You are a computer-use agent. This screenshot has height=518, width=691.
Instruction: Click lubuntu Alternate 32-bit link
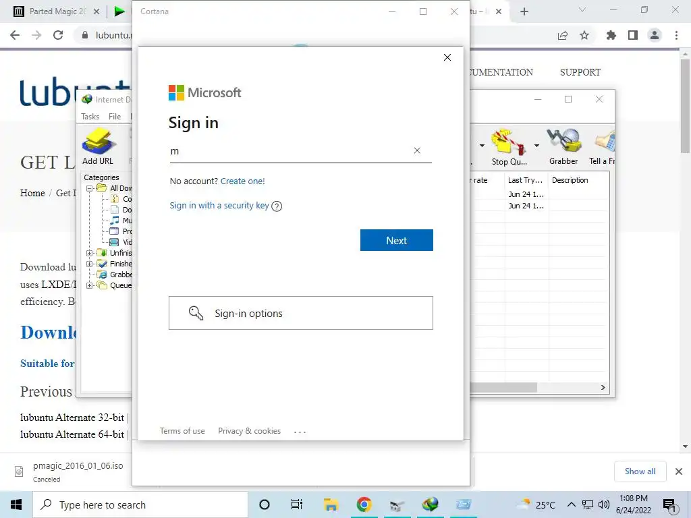[72, 417]
